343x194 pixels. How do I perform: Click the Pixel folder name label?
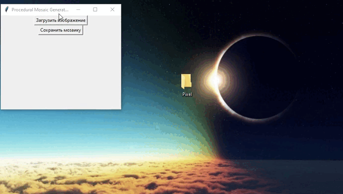187,95
